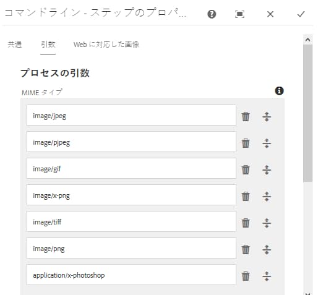
Task: Delete the image/x-png MIME type entry
Action: coord(246,197)
